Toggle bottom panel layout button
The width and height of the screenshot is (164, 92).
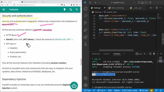point(142,2)
